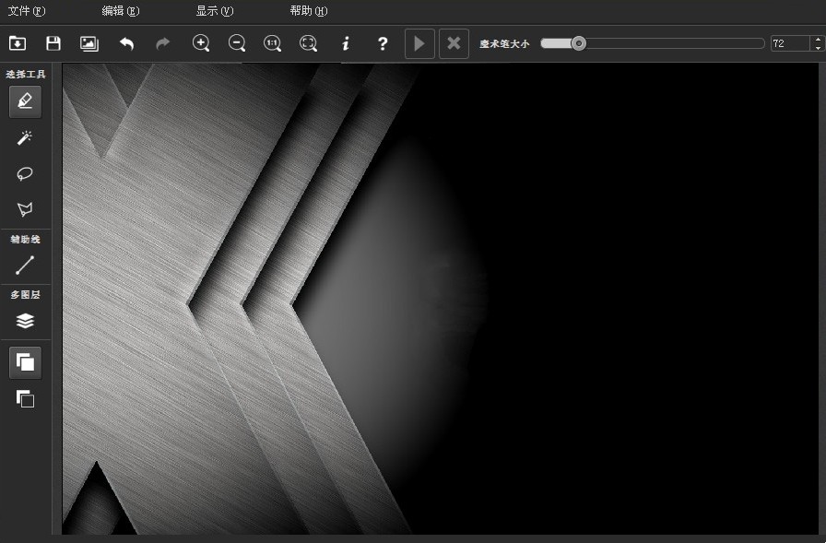This screenshot has width=826, height=543.
Task: Undo the last action
Action: (x=126, y=43)
